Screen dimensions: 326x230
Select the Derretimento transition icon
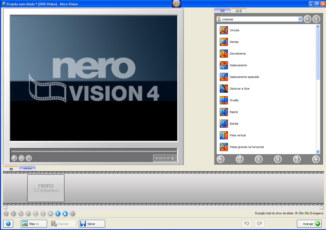[x=224, y=54]
